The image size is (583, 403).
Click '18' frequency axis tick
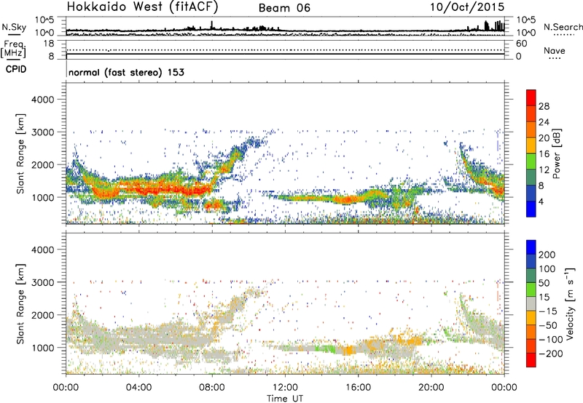click(x=49, y=44)
